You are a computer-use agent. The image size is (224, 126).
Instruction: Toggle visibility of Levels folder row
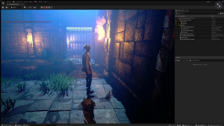[176, 22]
